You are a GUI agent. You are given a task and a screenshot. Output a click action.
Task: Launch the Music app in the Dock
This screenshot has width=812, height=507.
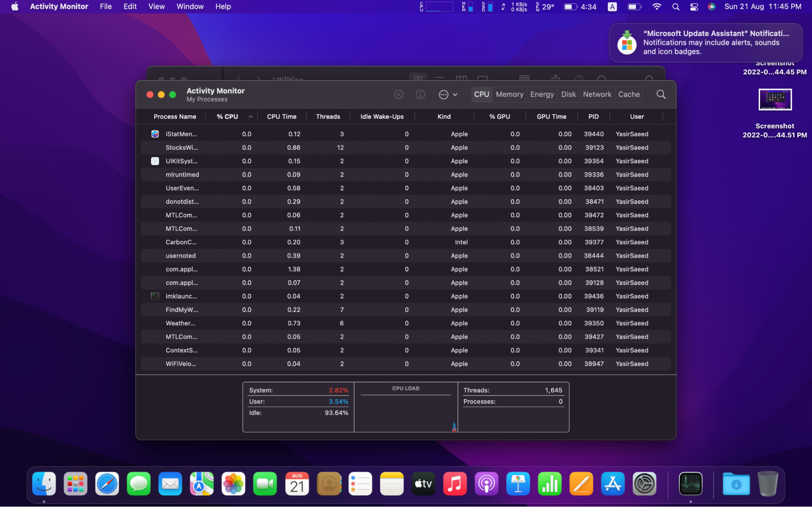click(455, 483)
